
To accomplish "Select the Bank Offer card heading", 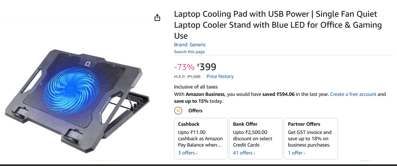I will click(x=244, y=124).
